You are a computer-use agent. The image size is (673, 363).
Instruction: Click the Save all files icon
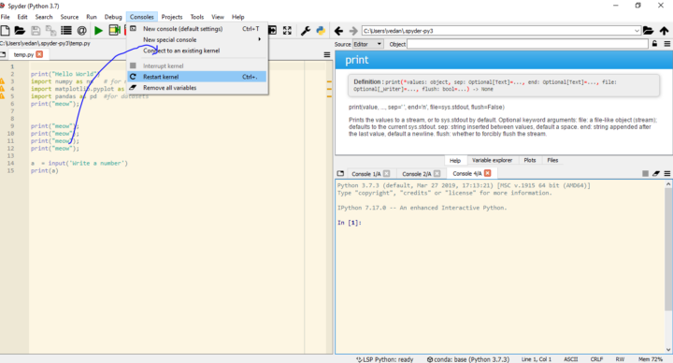click(51, 31)
